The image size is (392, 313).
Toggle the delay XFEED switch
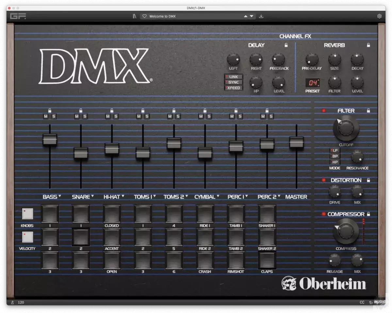click(x=234, y=88)
